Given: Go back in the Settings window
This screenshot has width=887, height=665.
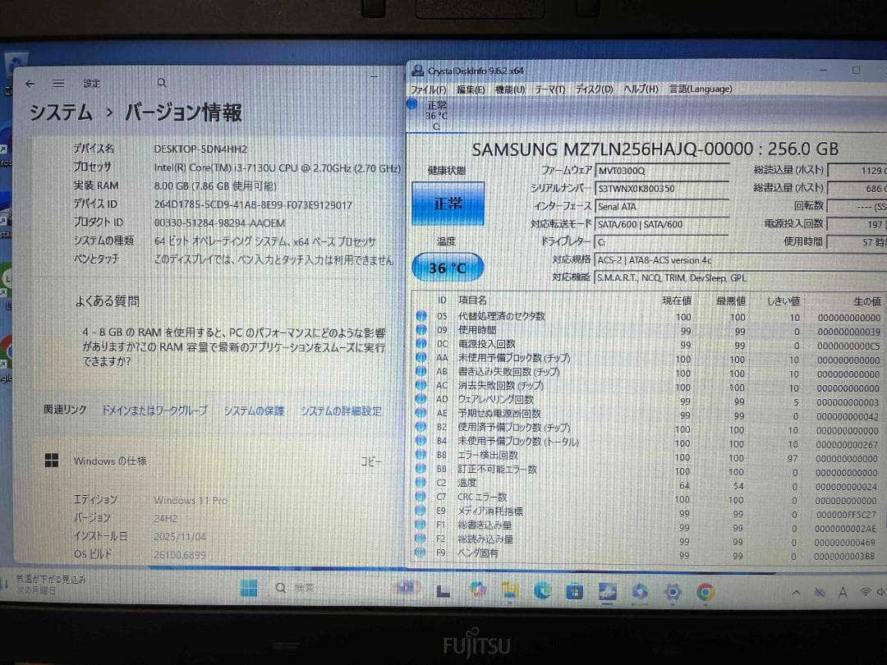Looking at the screenshot, I should click(x=30, y=84).
